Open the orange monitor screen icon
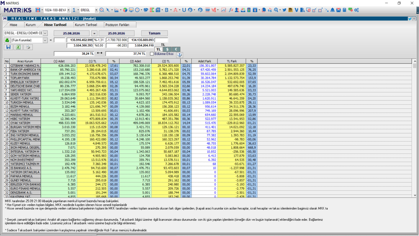 point(131,10)
